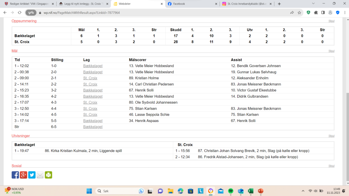Hide the Sosial section via Skjul

pyautogui.click(x=331, y=166)
